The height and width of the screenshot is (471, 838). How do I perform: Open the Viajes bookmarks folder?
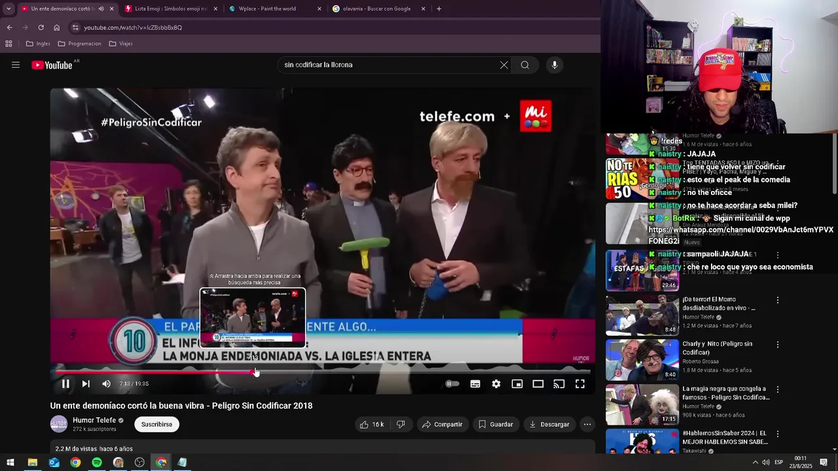(120, 44)
